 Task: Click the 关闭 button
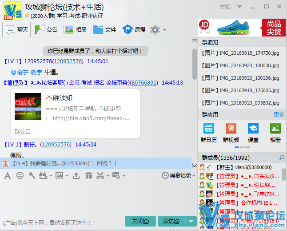click(140, 221)
